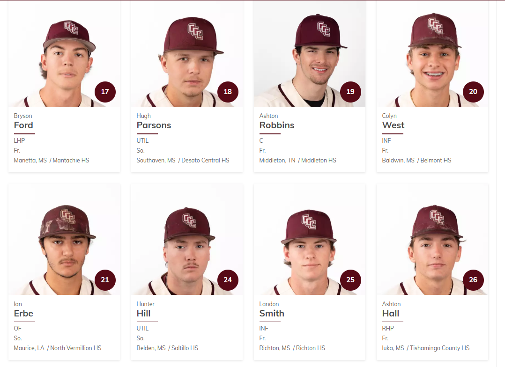505x367 pixels.
Task: View Ian Erbe's player name link
Action: [23, 313]
